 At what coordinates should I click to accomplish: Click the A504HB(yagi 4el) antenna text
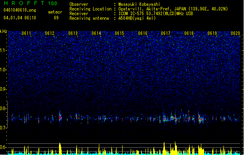click(x=137, y=18)
